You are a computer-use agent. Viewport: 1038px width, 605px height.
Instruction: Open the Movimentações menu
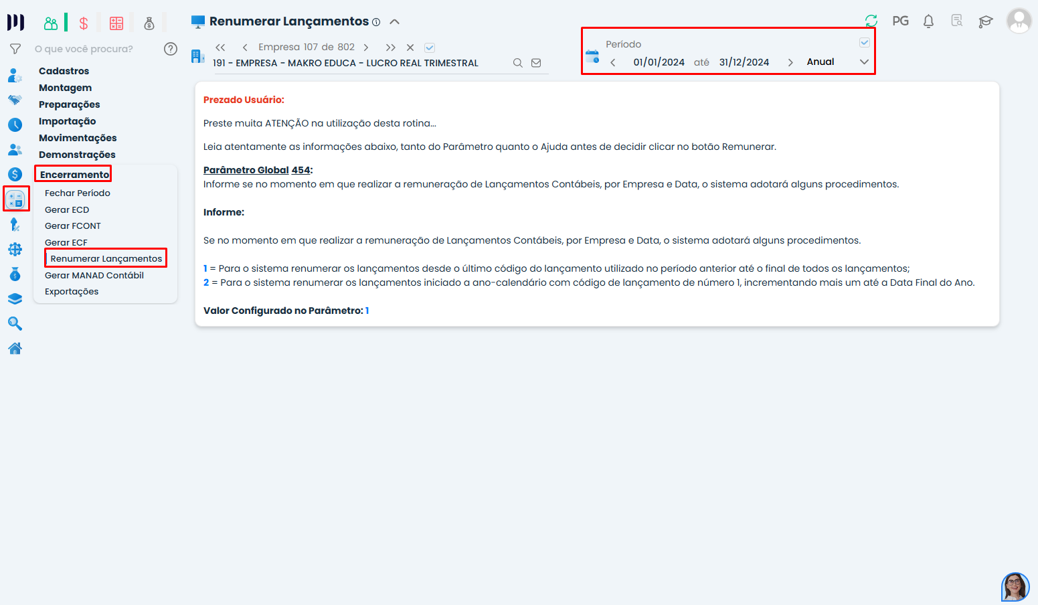78,138
